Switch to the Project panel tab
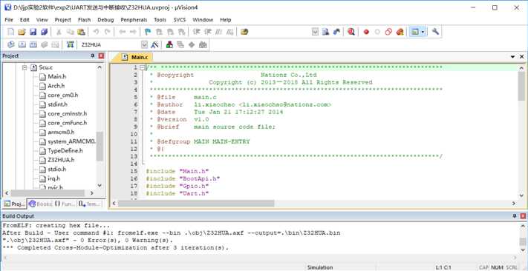 (14, 204)
